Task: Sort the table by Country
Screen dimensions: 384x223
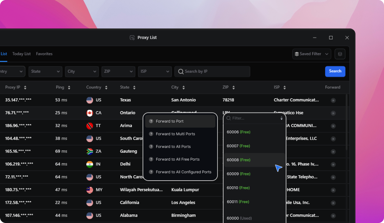Action: [x=106, y=87]
